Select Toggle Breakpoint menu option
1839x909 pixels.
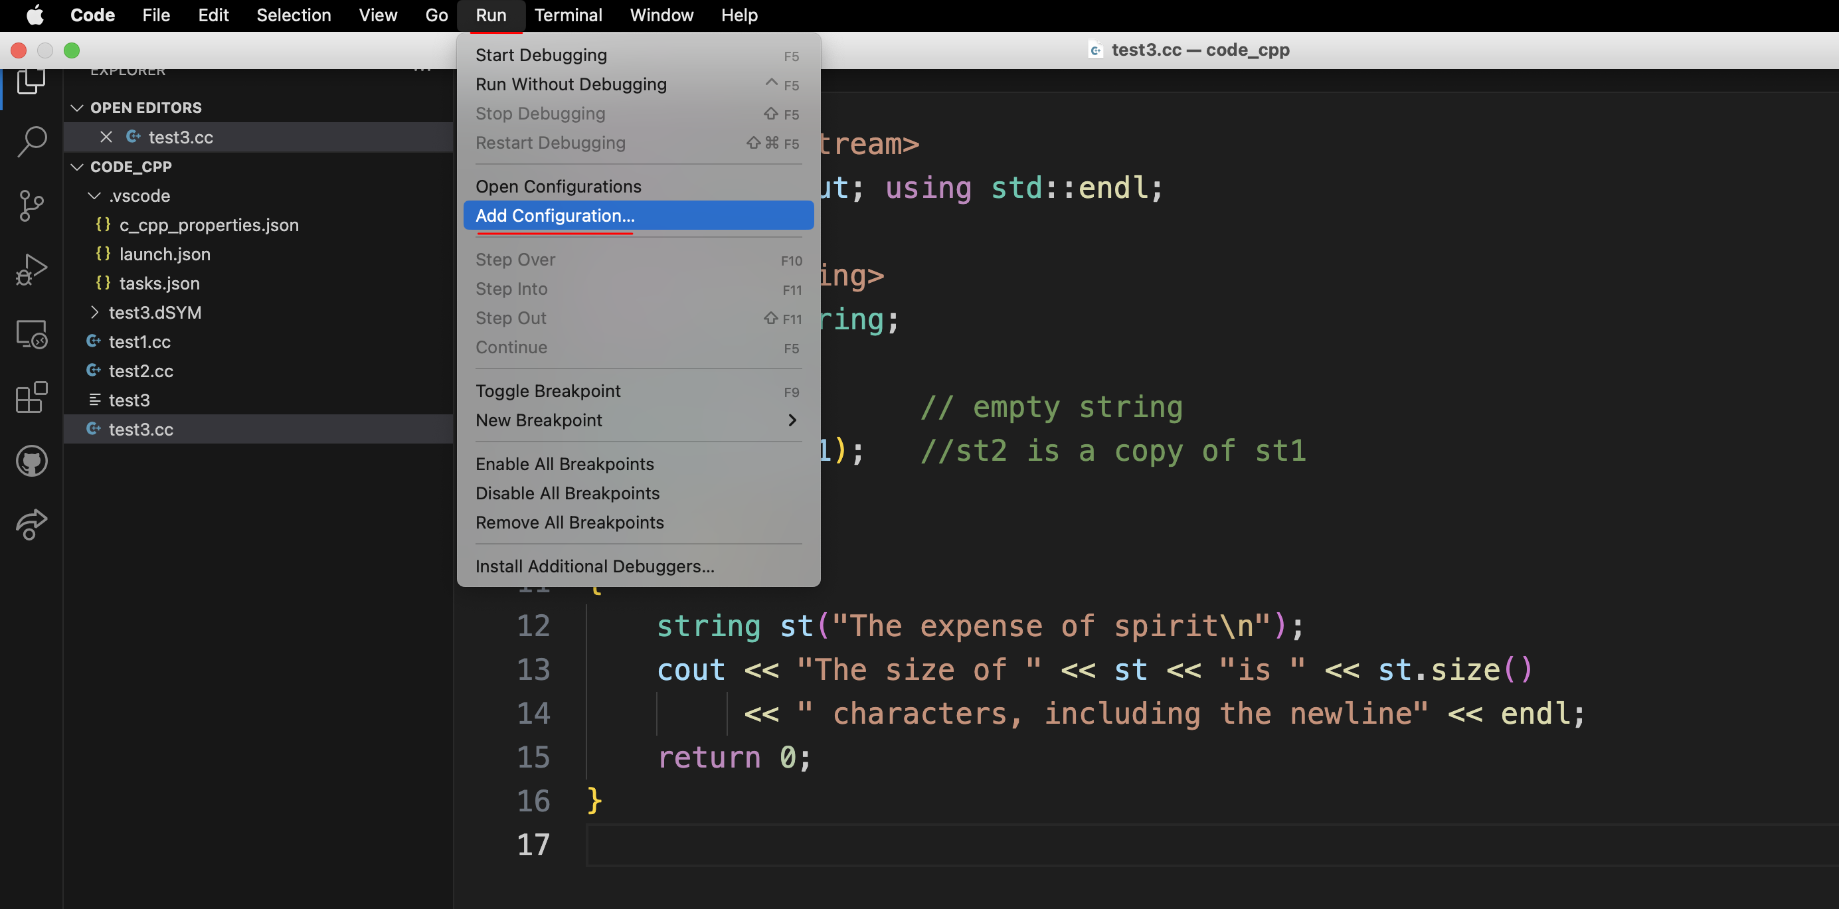pyautogui.click(x=548, y=390)
